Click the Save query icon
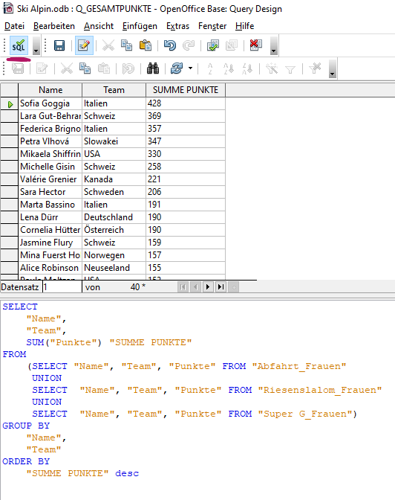This screenshot has width=395, height=500. point(59,45)
